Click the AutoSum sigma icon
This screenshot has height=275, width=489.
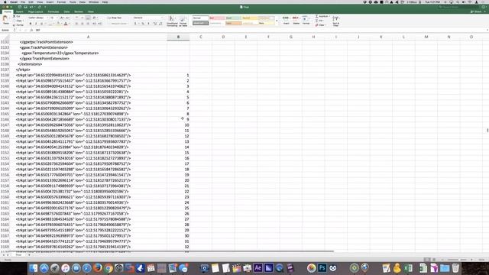[317, 16]
